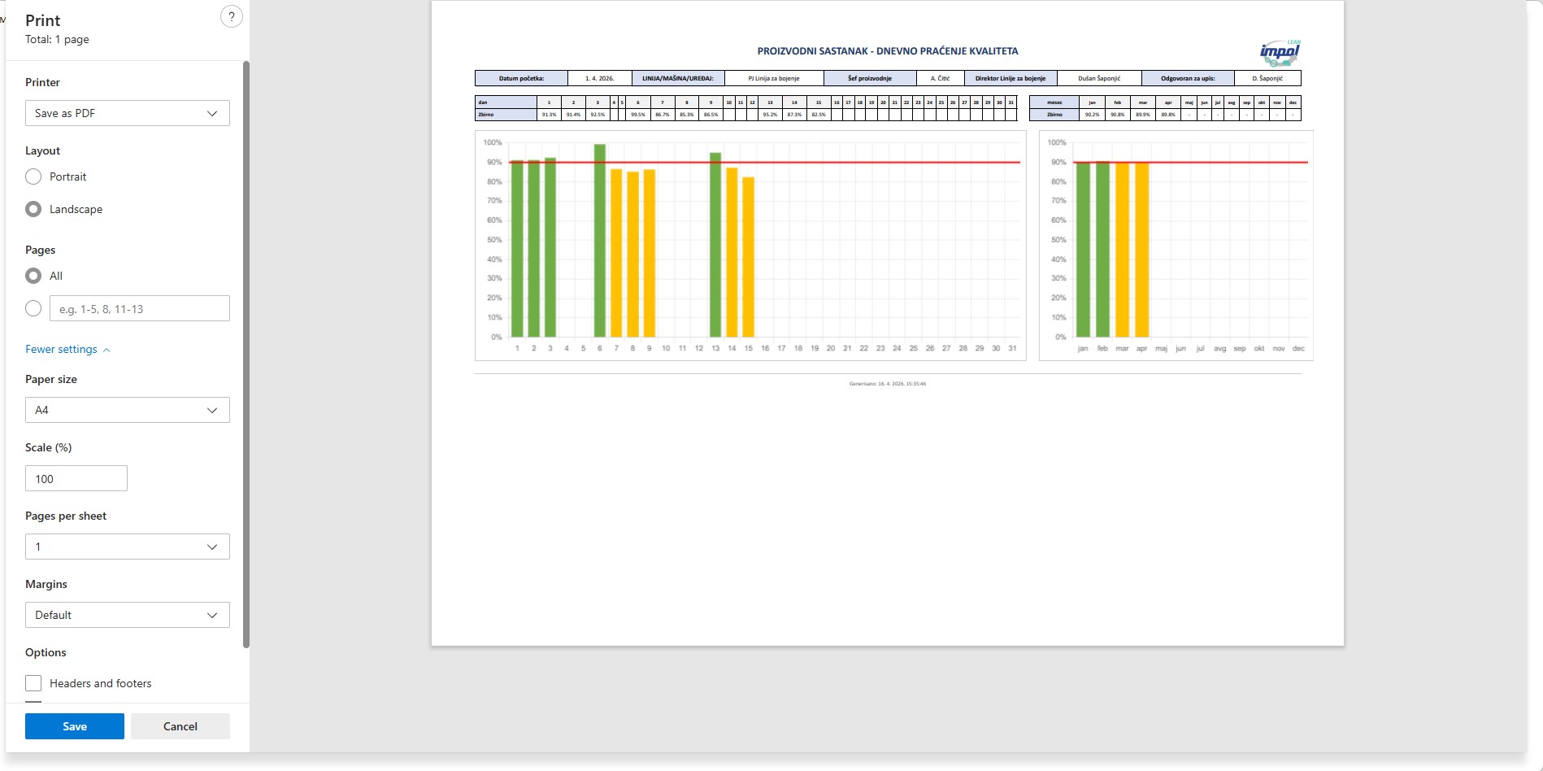This screenshot has height=771, width=1543.
Task: Click the 'Šef proizvodnje' header cell
Action: 870,78
